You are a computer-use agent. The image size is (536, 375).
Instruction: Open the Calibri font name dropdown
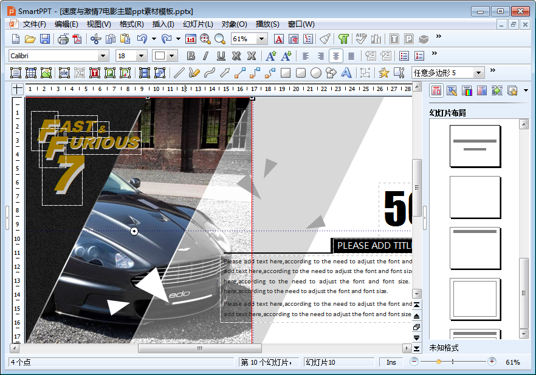pos(103,56)
